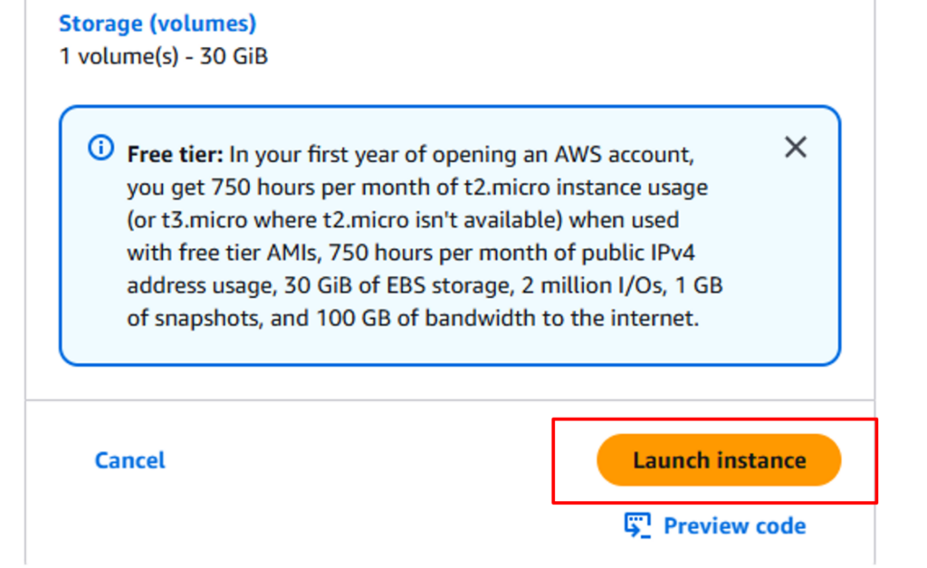Open the Storage (volumes) section link

pos(158,24)
